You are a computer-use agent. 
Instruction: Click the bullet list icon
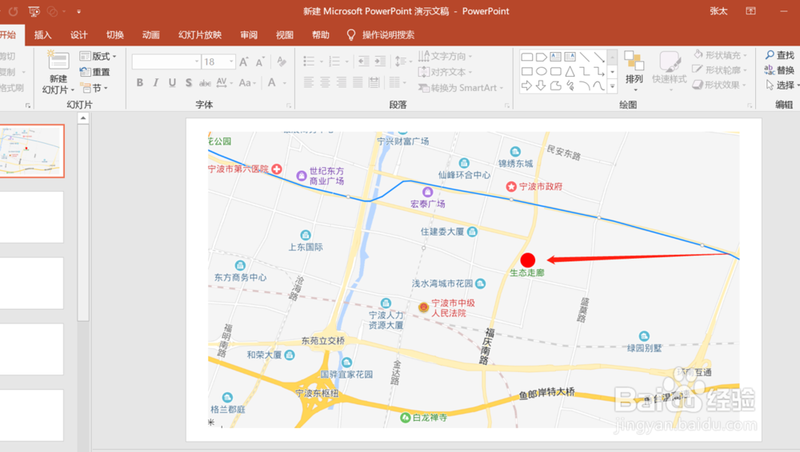tap(309, 61)
